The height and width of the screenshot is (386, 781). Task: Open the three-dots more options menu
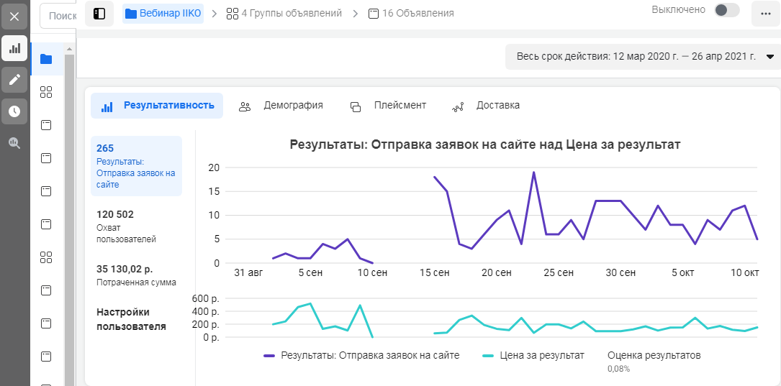pos(765,14)
